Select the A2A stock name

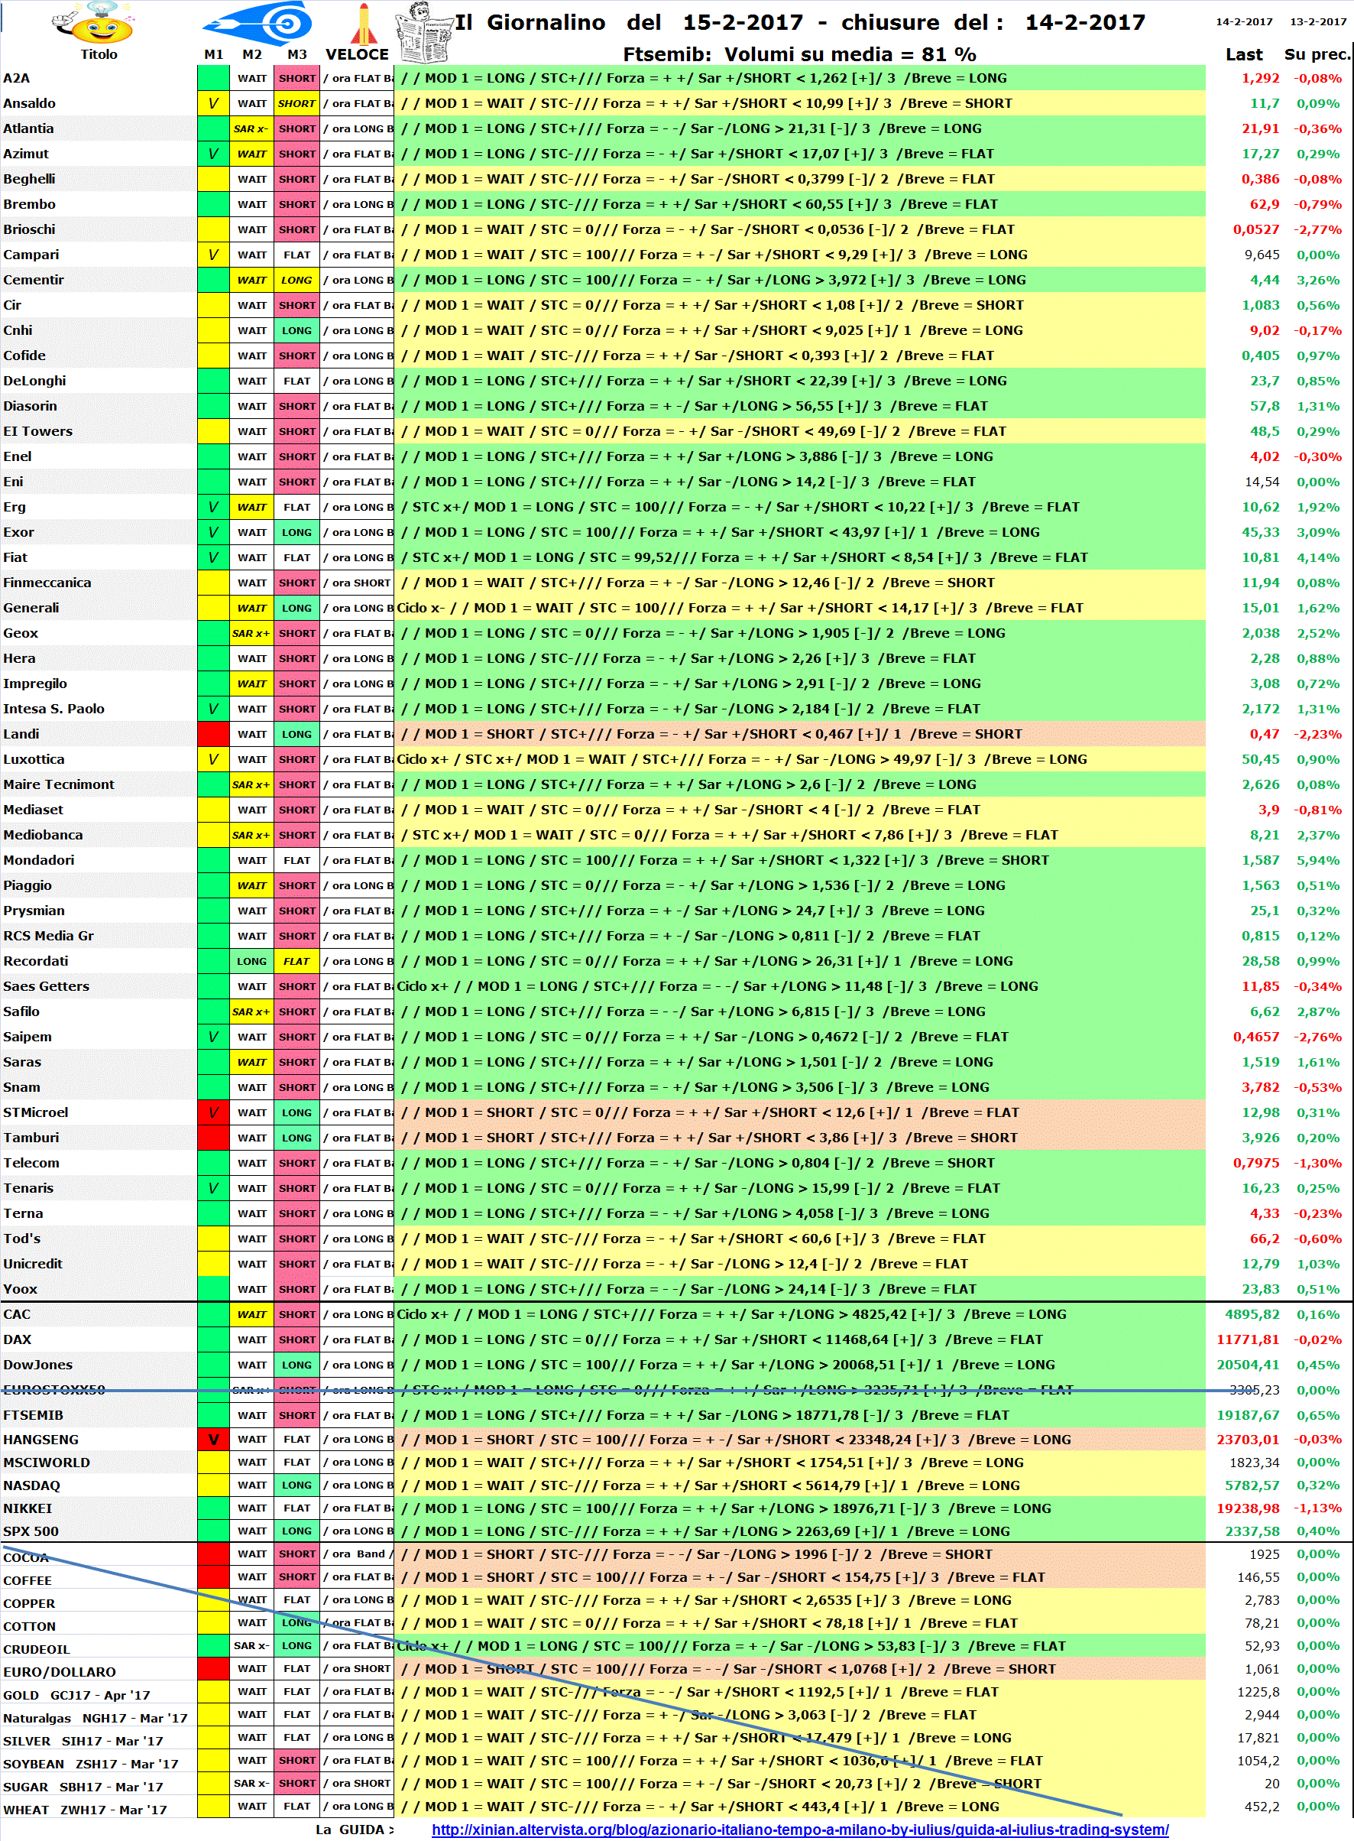click(16, 78)
